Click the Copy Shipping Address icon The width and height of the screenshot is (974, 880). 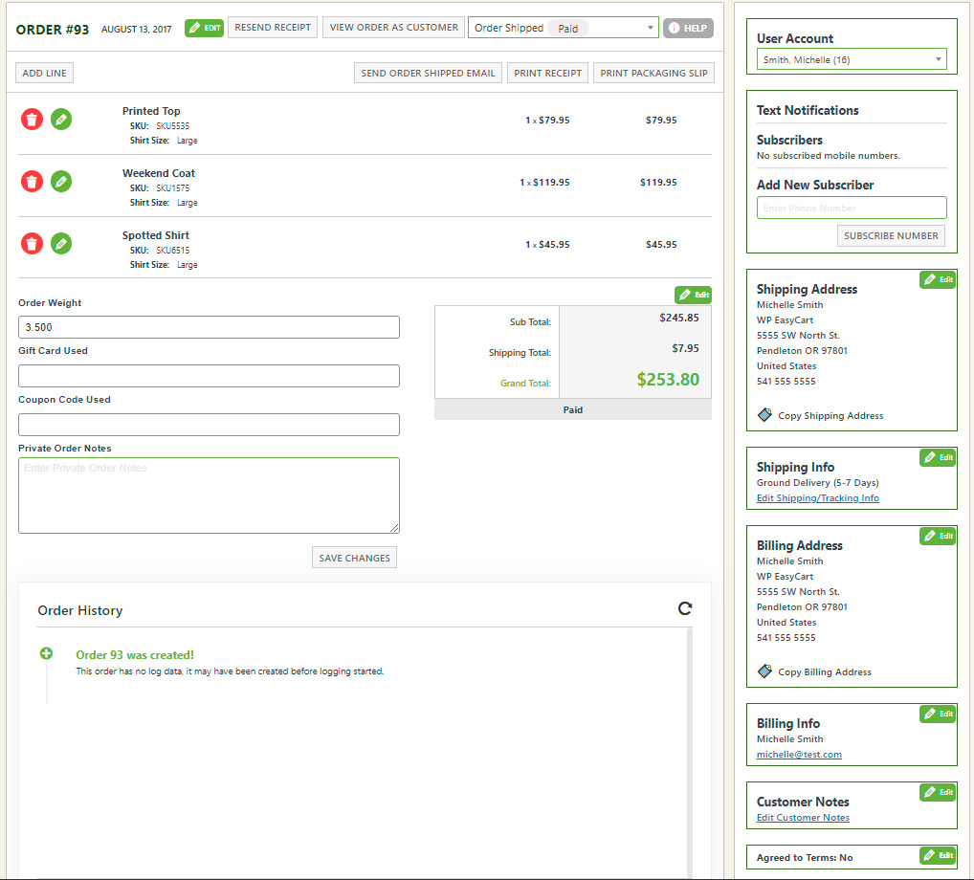(x=764, y=415)
